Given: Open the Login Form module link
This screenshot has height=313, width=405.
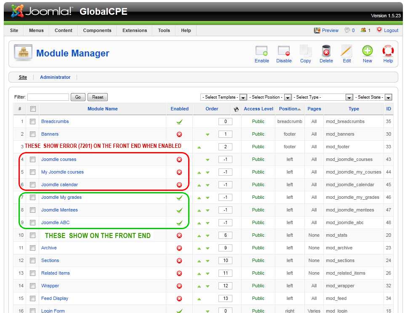Looking at the screenshot, I should tap(53, 311).
